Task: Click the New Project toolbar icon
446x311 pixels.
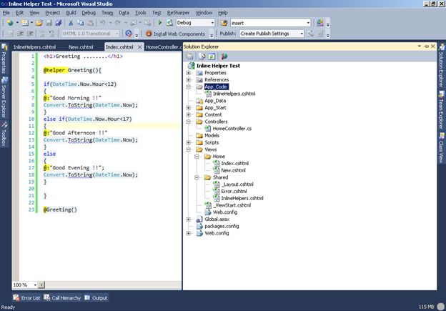Action: coord(10,23)
